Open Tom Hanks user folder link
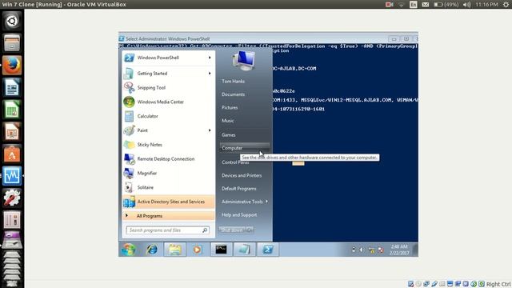Viewport: 512px width, 288px height. (x=233, y=82)
